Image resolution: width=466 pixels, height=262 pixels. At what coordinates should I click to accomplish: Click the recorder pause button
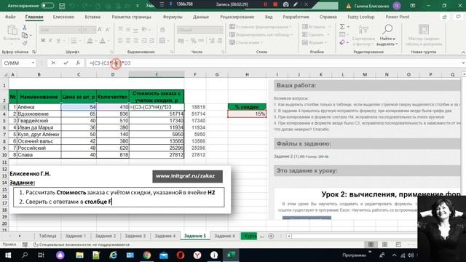pyautogui.click(x=265, y=4)
